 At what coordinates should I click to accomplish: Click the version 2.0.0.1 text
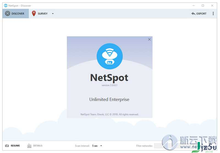click(x=109, y=85)
